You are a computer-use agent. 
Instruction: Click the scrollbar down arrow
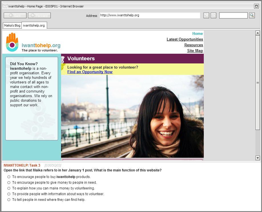click(258, 158)
